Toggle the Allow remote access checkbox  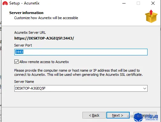coord(16,62)
